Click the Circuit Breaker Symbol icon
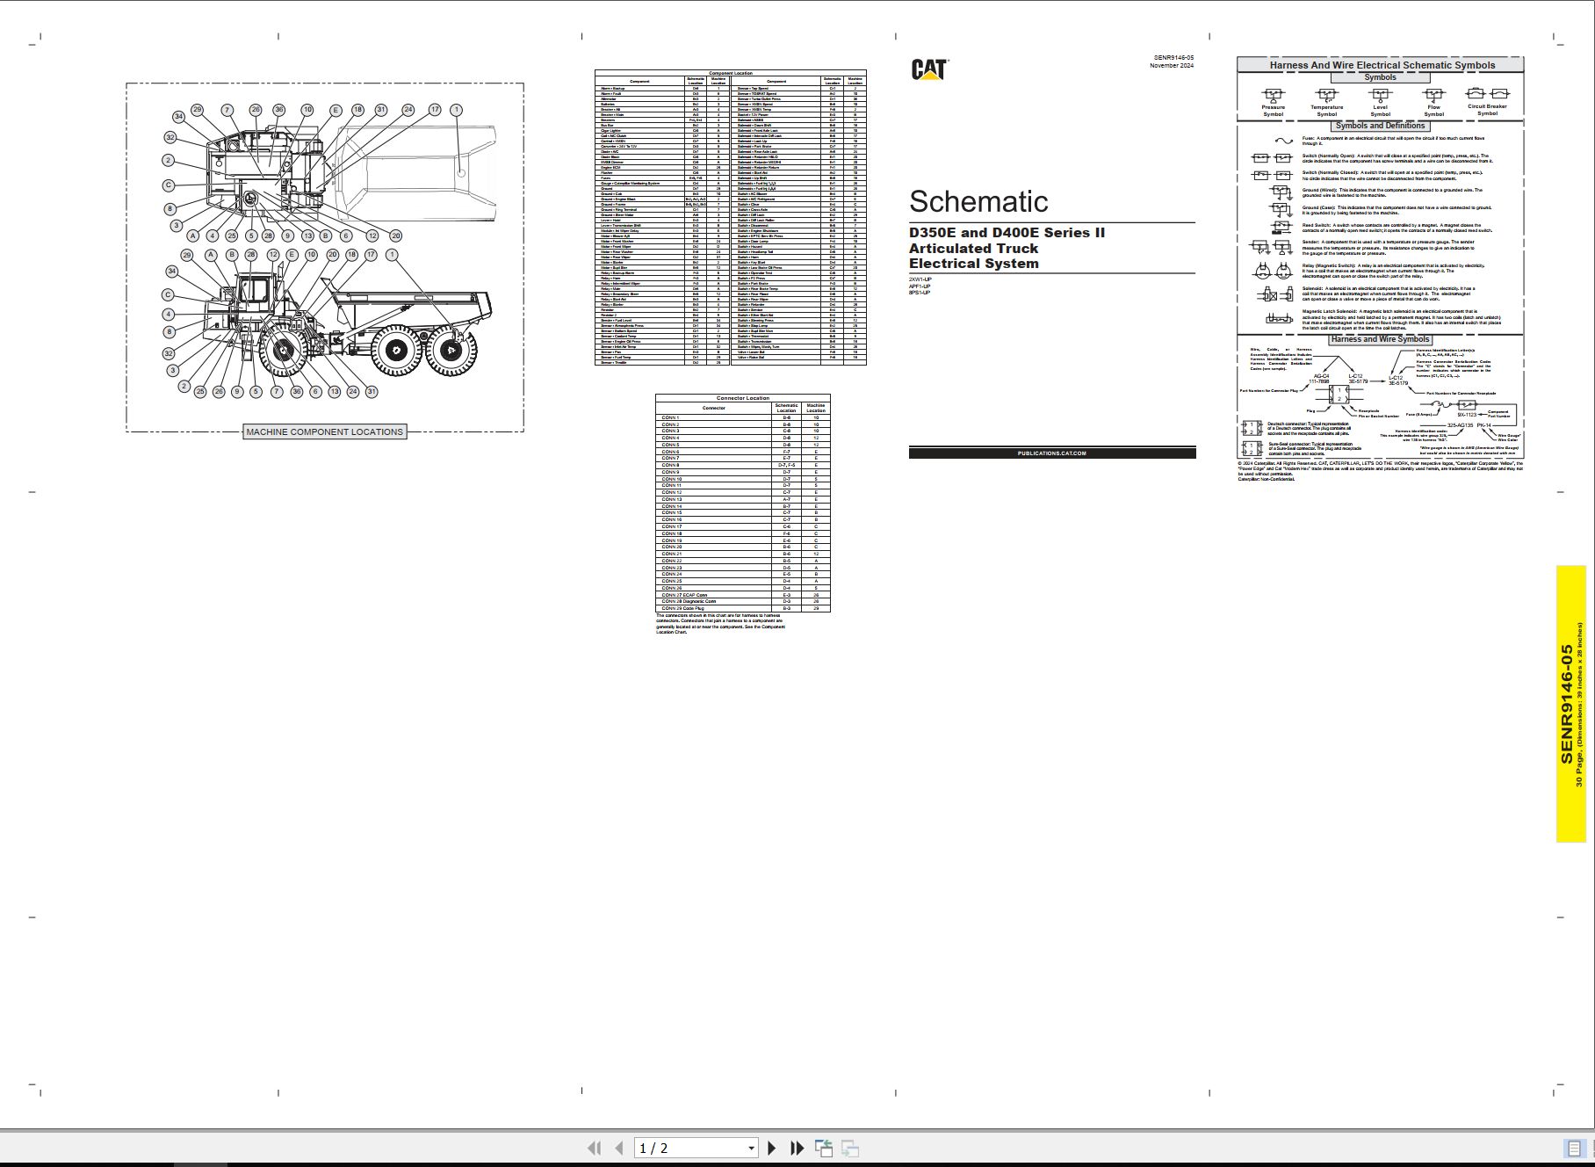1595x1167 pixels. [x=1488, y=93]
